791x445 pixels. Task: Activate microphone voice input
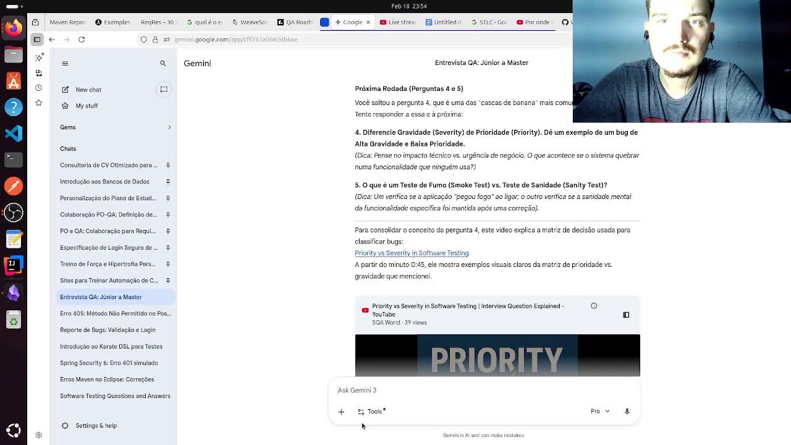(x=627, y=412)
